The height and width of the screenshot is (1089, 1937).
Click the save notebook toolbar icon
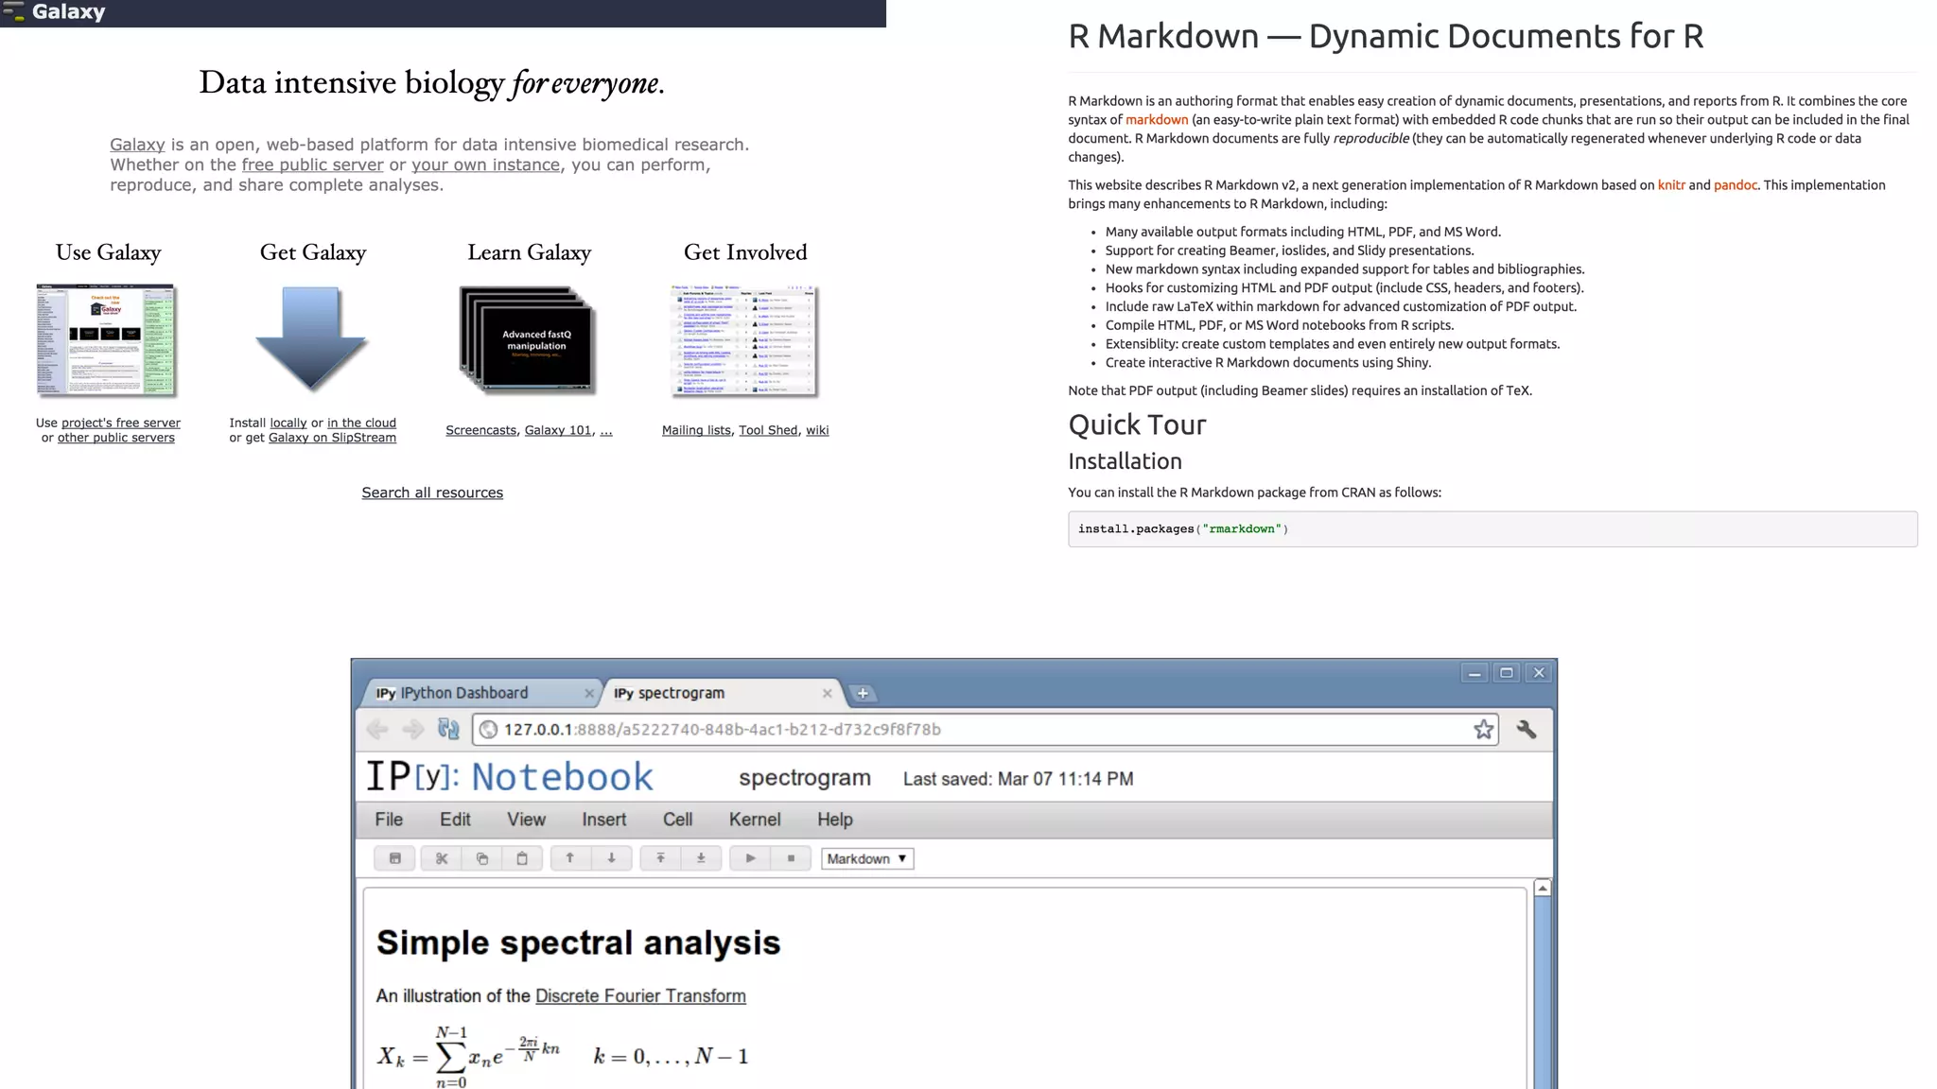[394, 858]
